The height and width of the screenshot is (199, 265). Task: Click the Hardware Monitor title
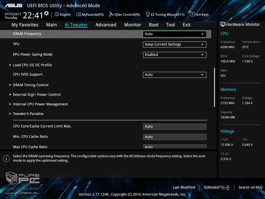(243, 25)
